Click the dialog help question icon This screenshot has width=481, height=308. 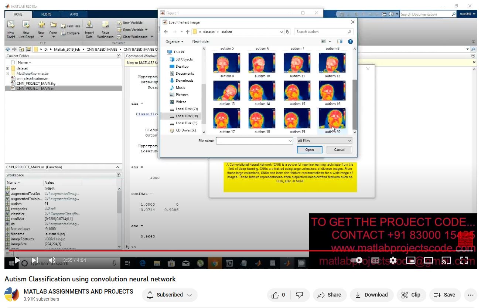point(350,42)
